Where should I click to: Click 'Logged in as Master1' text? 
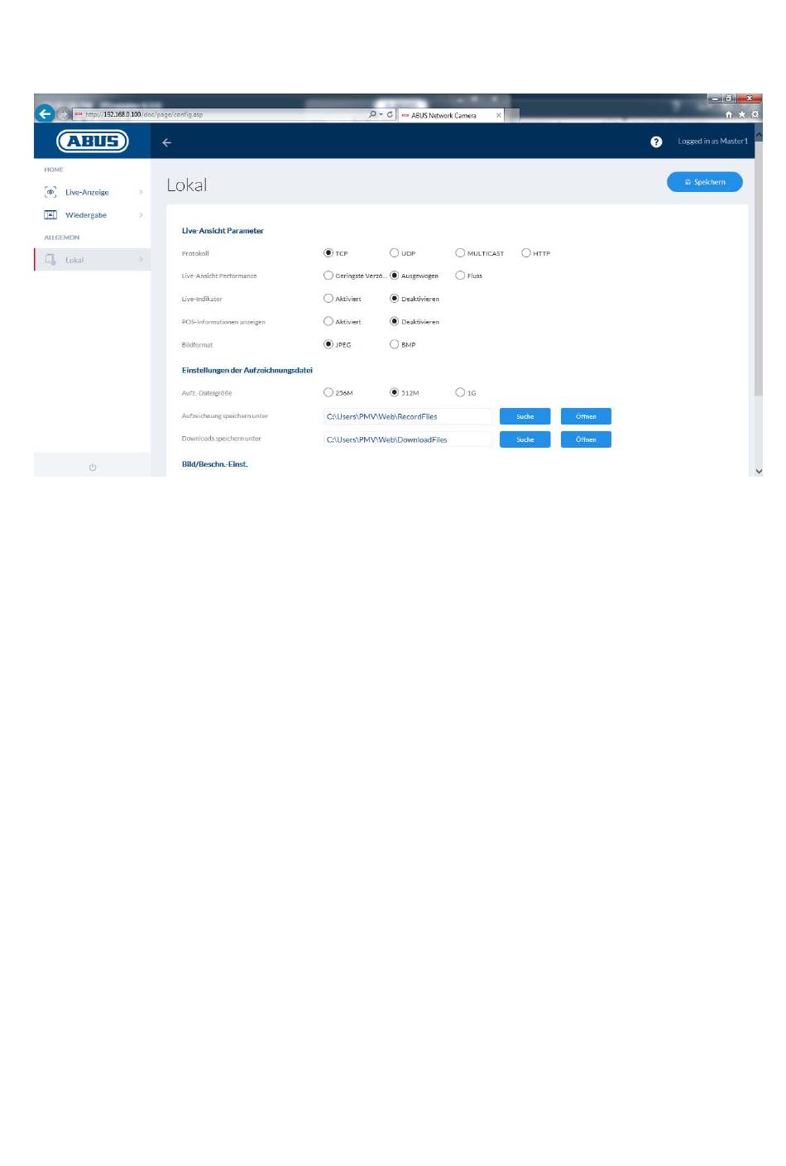712,142
